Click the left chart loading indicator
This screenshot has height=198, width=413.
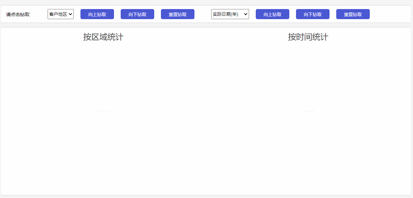point(103,111)
